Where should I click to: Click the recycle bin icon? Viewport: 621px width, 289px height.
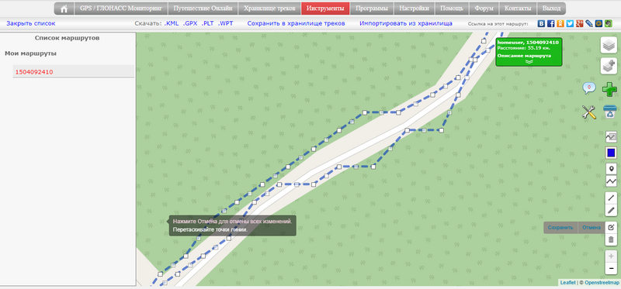[609, 112]
